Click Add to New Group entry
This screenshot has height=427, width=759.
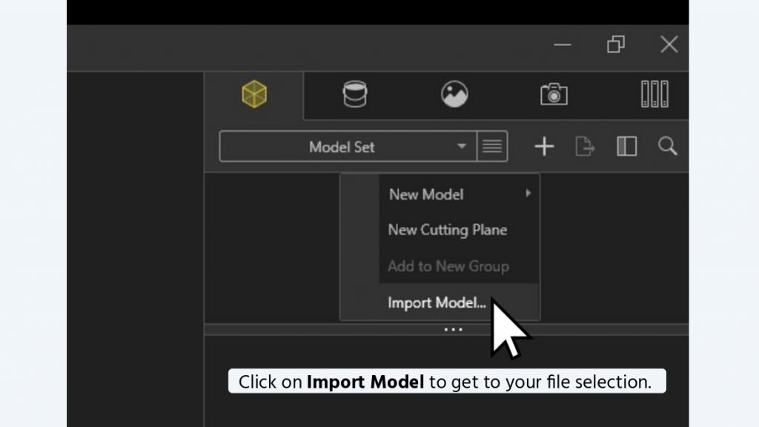(448, 266)
